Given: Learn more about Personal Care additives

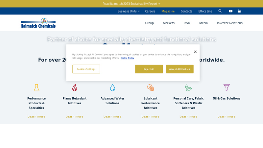Looking at the screenshot, I should 188,116.
